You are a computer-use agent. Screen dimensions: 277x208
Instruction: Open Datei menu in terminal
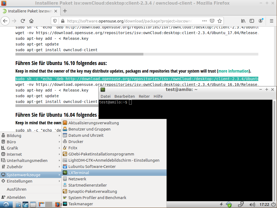(x=106, y=96)
